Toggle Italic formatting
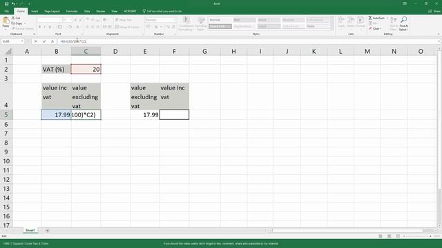Viewport: 442px width, 248px height. click(x=44, y=27)
